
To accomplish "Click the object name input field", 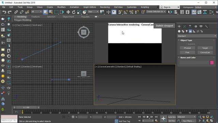I will [194, 63].
